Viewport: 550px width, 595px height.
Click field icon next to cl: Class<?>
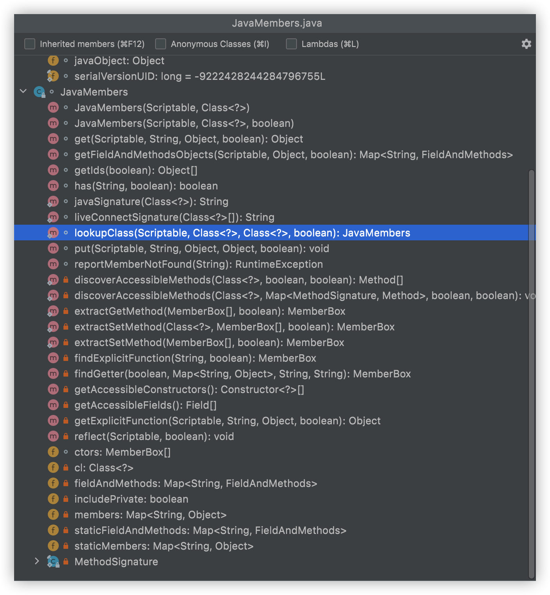[53, 468]
